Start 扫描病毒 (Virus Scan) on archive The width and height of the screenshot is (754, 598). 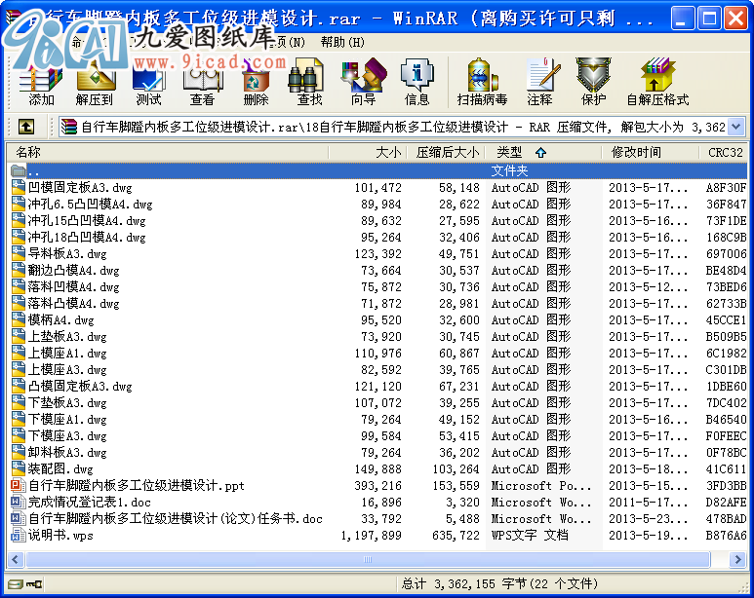(482, 81)
